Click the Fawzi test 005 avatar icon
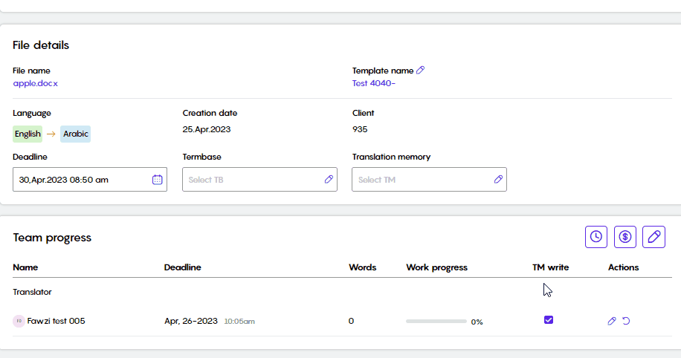 tap(19, 321)
